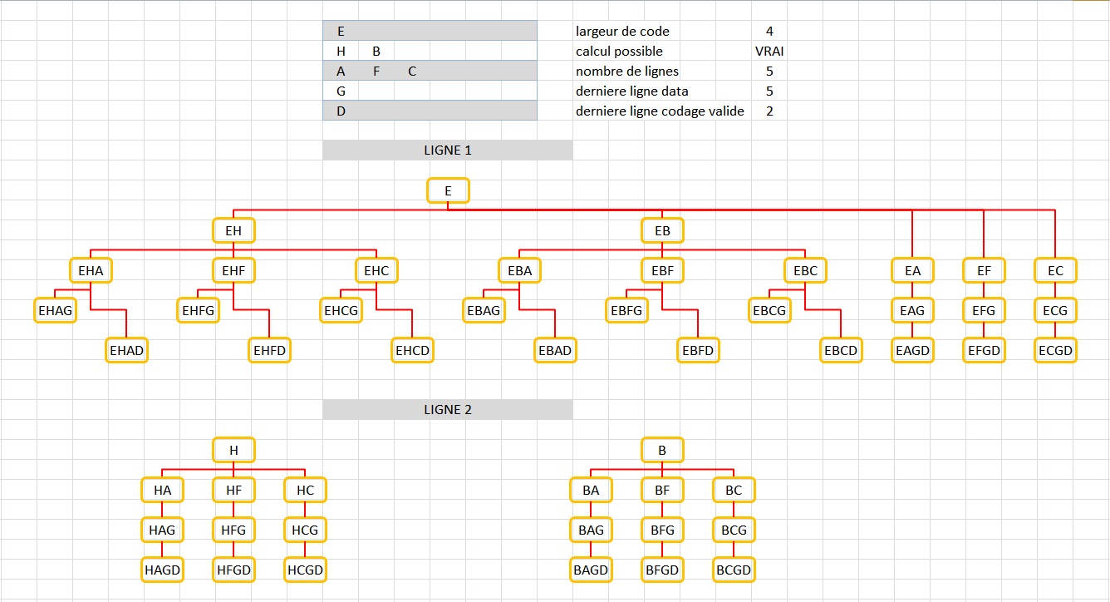The image size is (1110, 602).
Task: Click the HAG box
Action: point(162,530)
